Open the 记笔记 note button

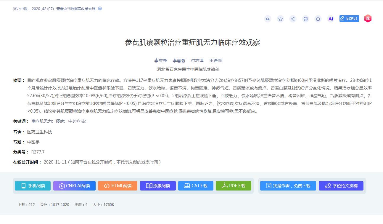click(x=349, y=19)
